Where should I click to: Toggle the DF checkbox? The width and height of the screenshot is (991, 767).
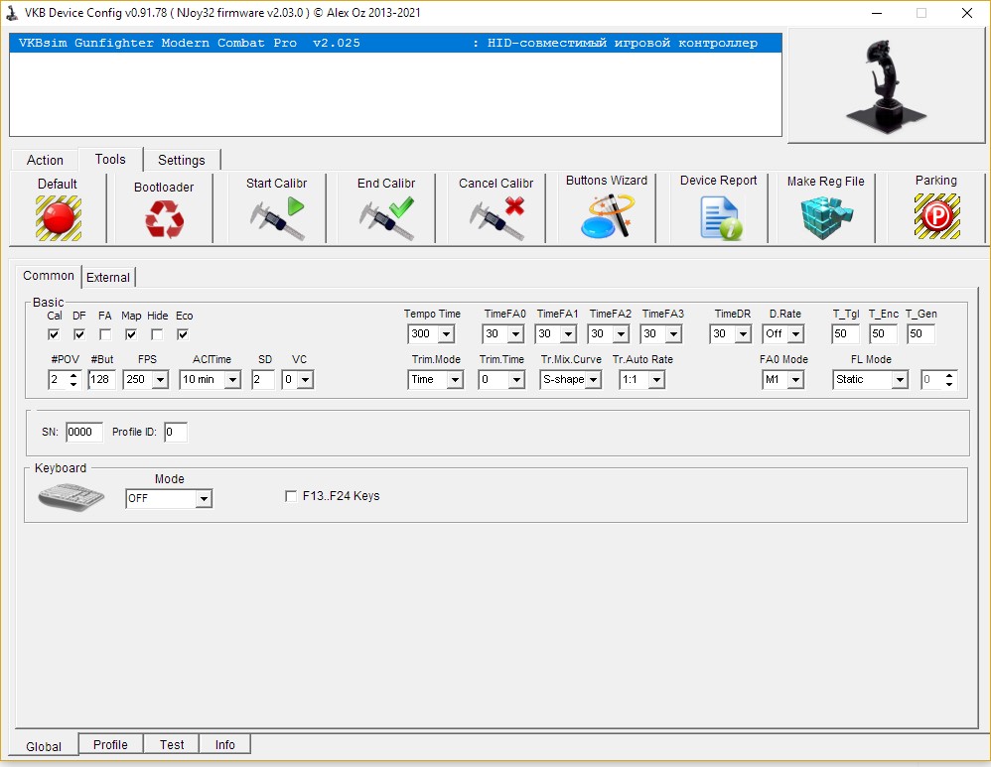point(79,334)
